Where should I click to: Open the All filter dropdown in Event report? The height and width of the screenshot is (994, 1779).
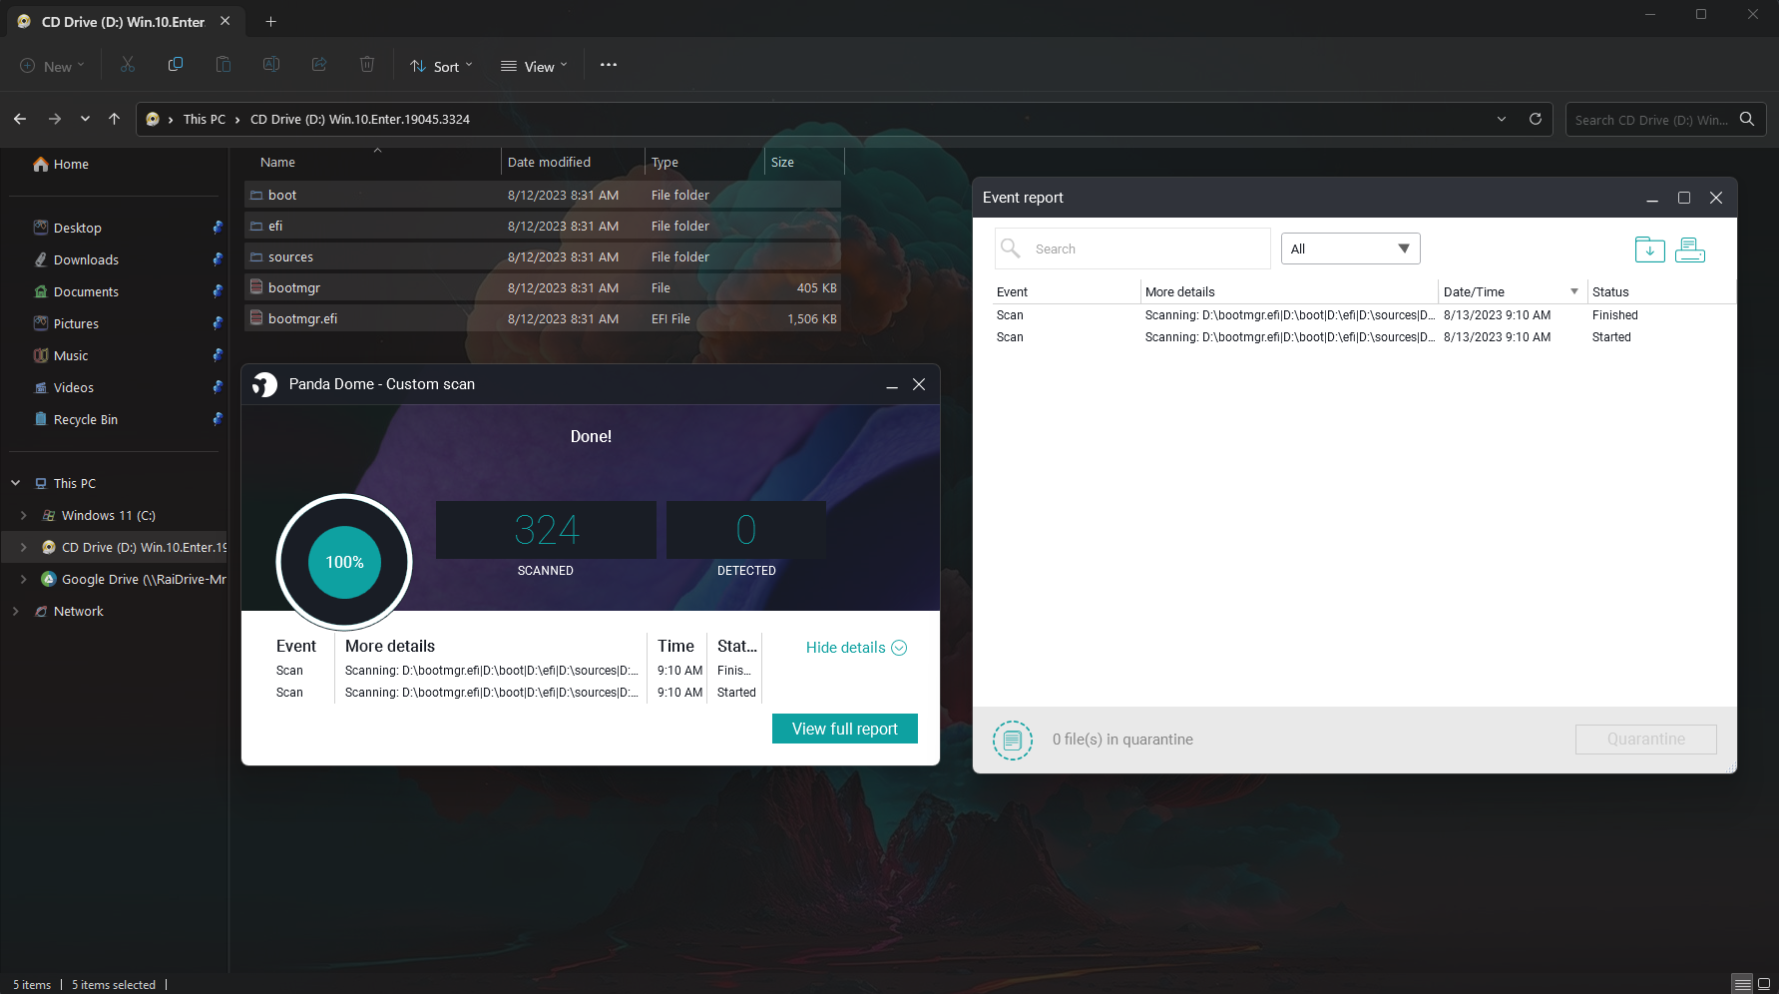coord(1350,248)
